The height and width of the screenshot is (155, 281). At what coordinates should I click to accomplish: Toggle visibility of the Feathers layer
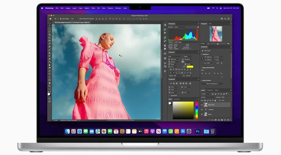click(202, 109)
